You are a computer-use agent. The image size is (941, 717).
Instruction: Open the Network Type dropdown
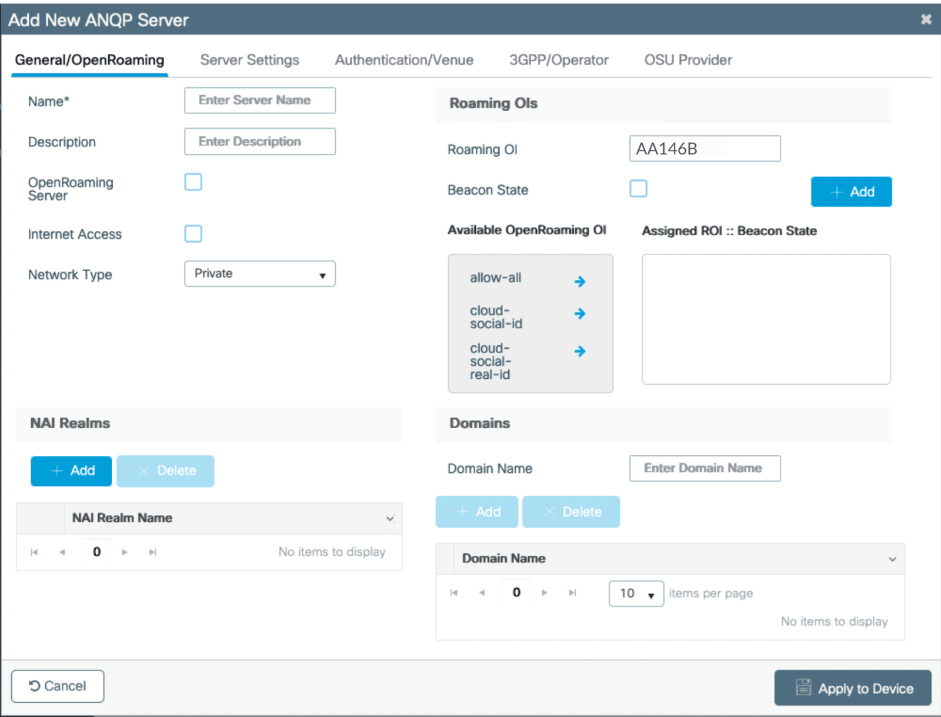pos(260,274)
